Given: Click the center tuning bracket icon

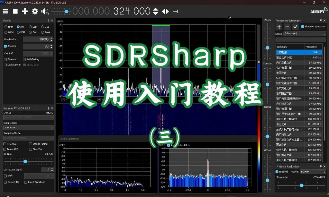Looking at the screenshot, I should (x=175, y=11).
